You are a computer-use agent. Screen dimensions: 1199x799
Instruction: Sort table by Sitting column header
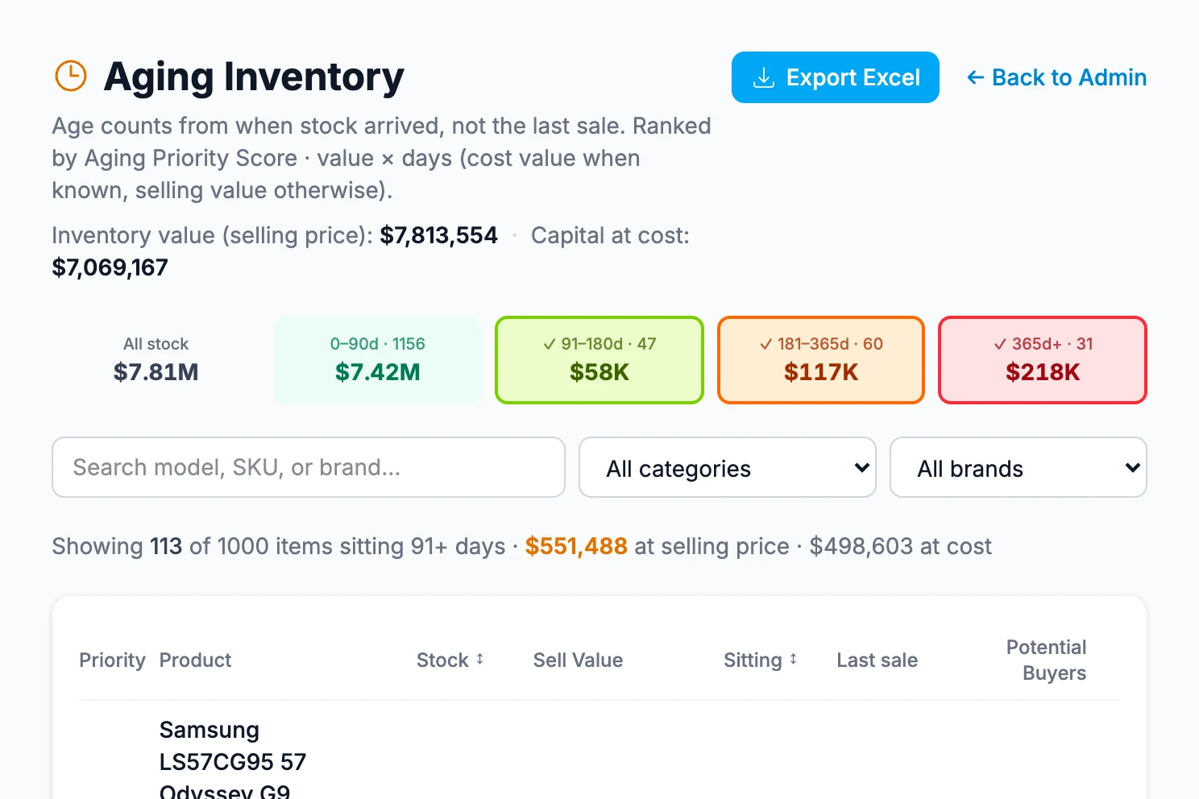[x=760, y=660]
